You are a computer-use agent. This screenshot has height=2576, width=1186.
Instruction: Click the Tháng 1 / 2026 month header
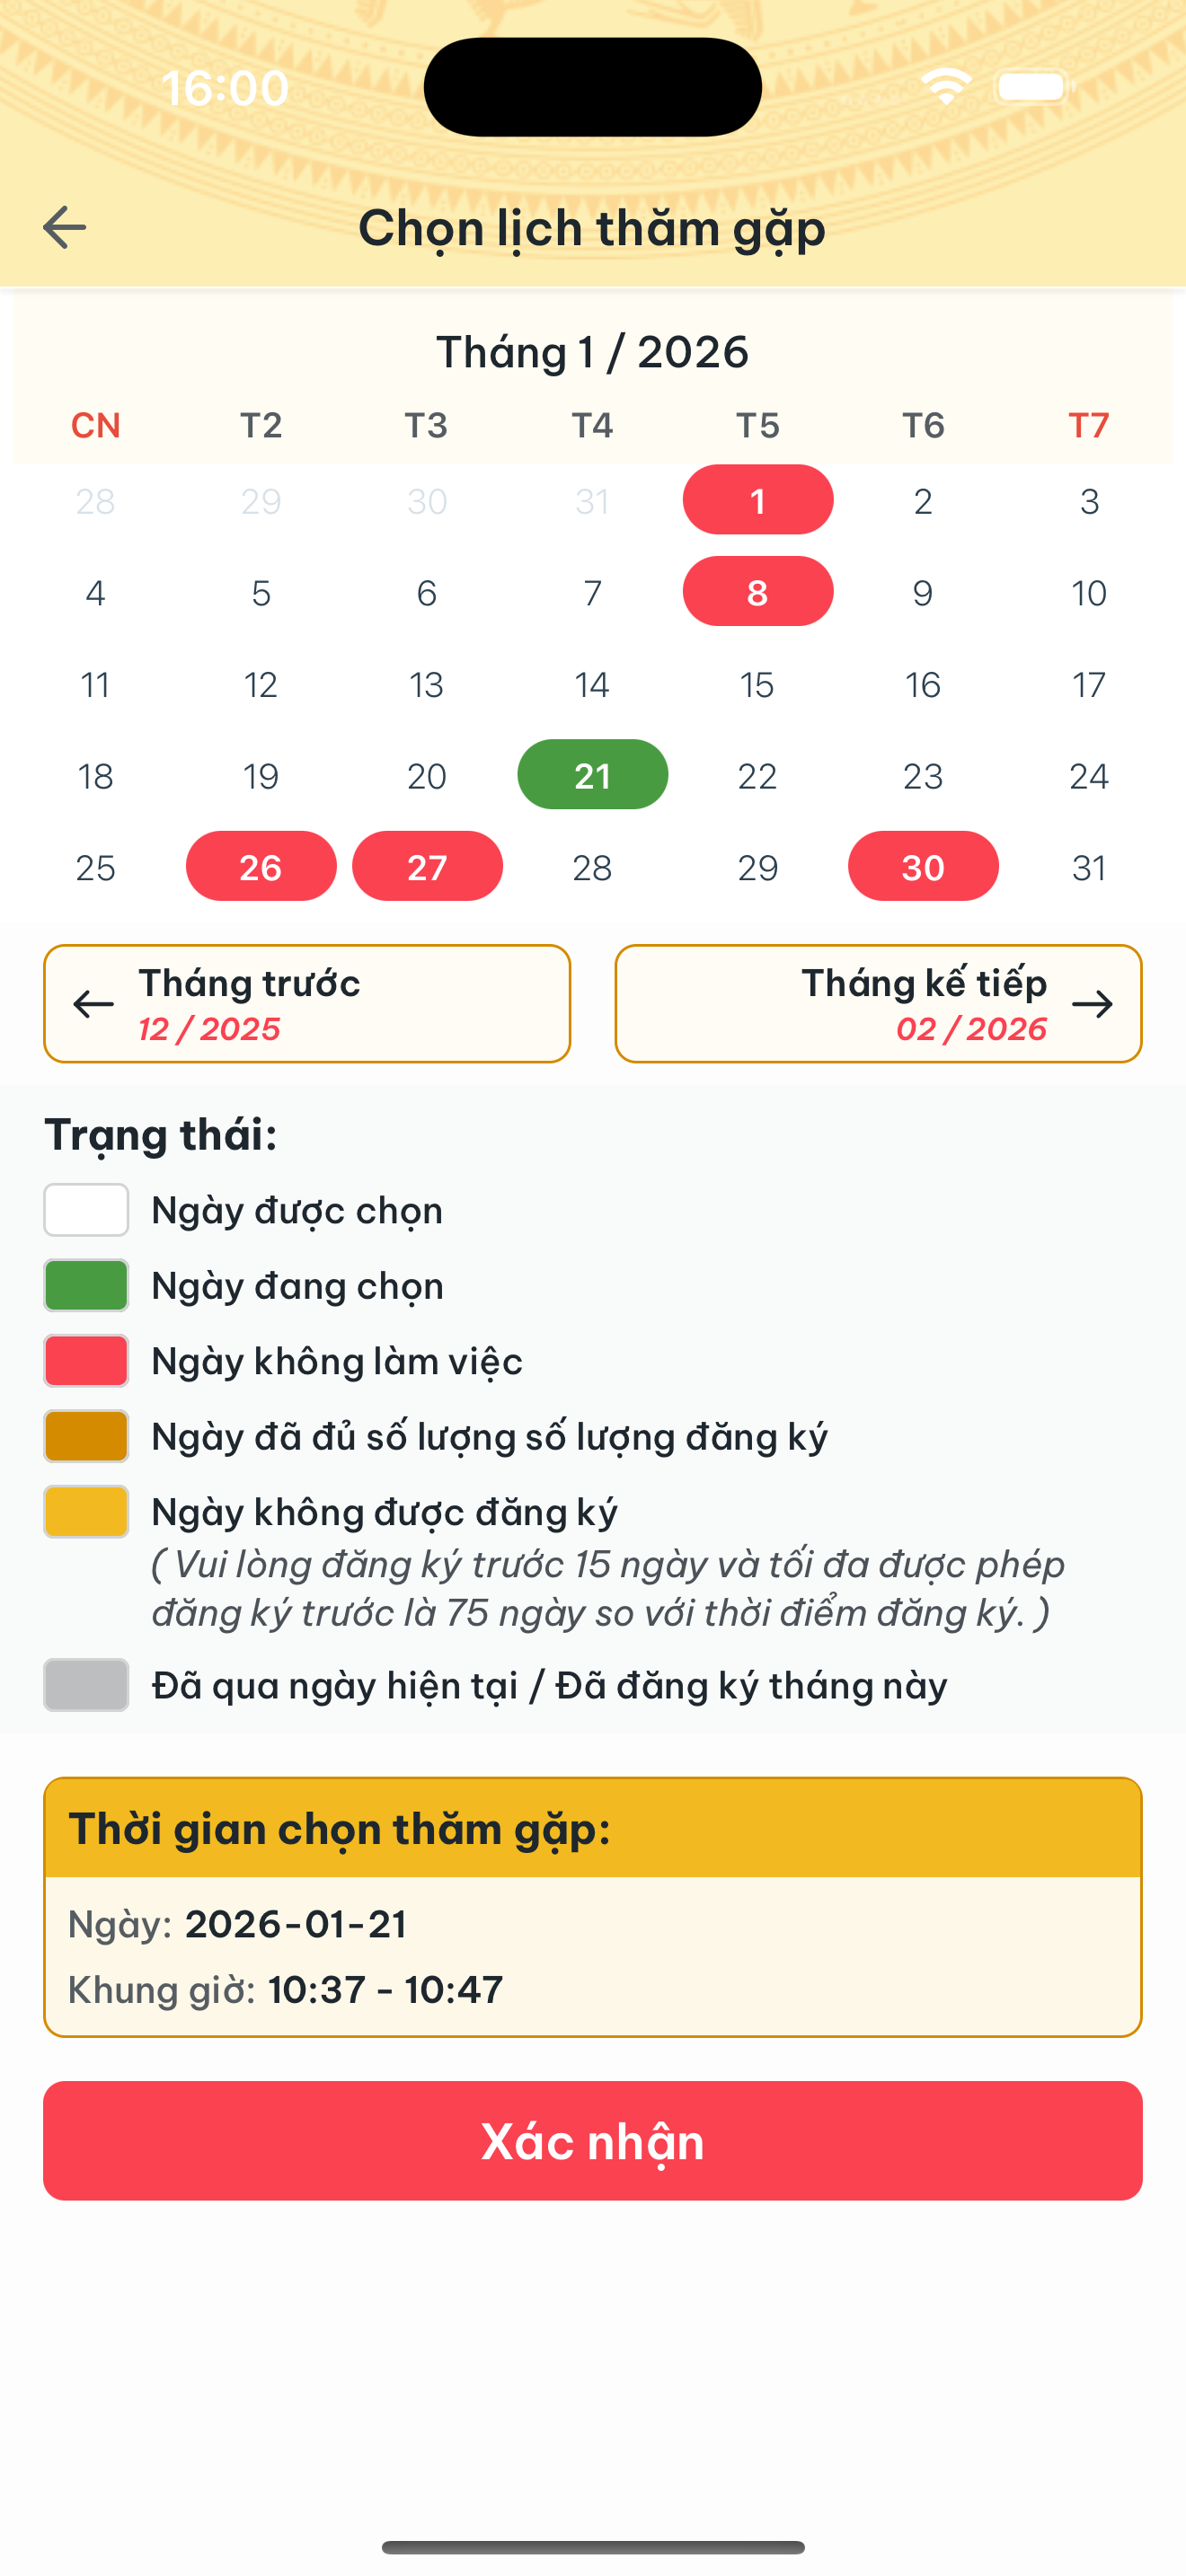[592, 352]
